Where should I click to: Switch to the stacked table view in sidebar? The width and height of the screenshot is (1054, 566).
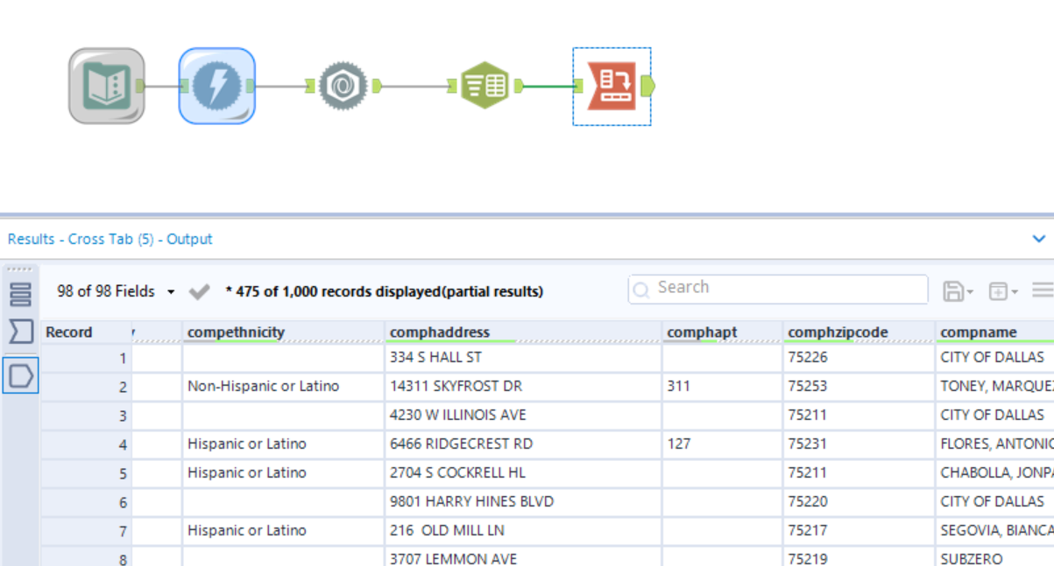point(19,292)
